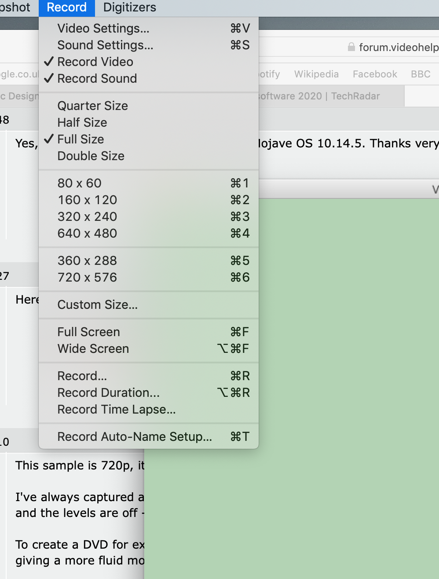The image size is (439, 579).
Task: Select Quarter Size capture option
Action: coord(92,106)
